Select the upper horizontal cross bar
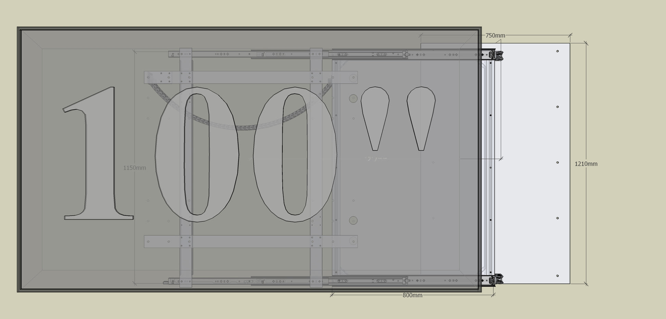This screenshot has height=319, width=666. [x=251, y=77]
